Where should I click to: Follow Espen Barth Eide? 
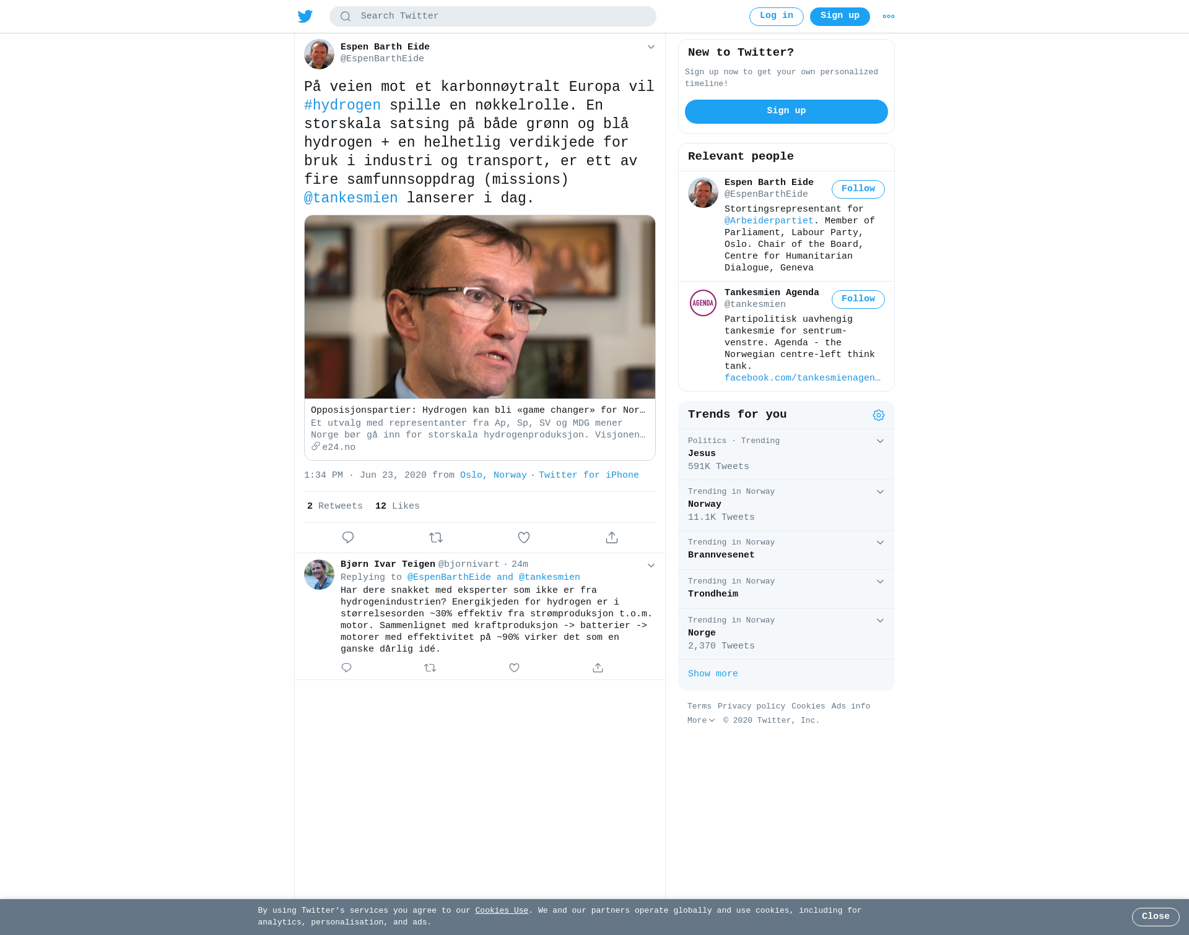pyautogui.click(x=858, y=189)
